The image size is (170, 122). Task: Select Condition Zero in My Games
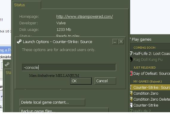coord(146,93)
